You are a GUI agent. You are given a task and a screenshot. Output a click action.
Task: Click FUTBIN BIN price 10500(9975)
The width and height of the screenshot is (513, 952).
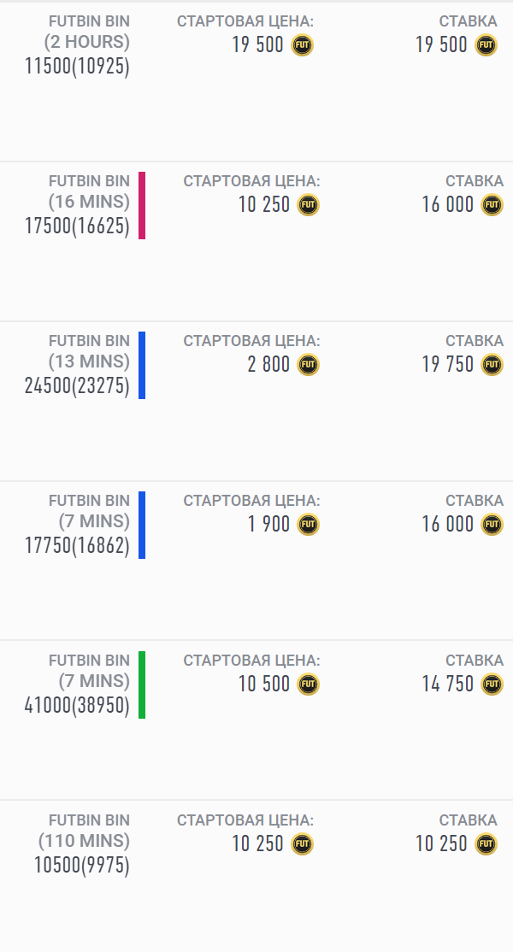coord(81,866)
